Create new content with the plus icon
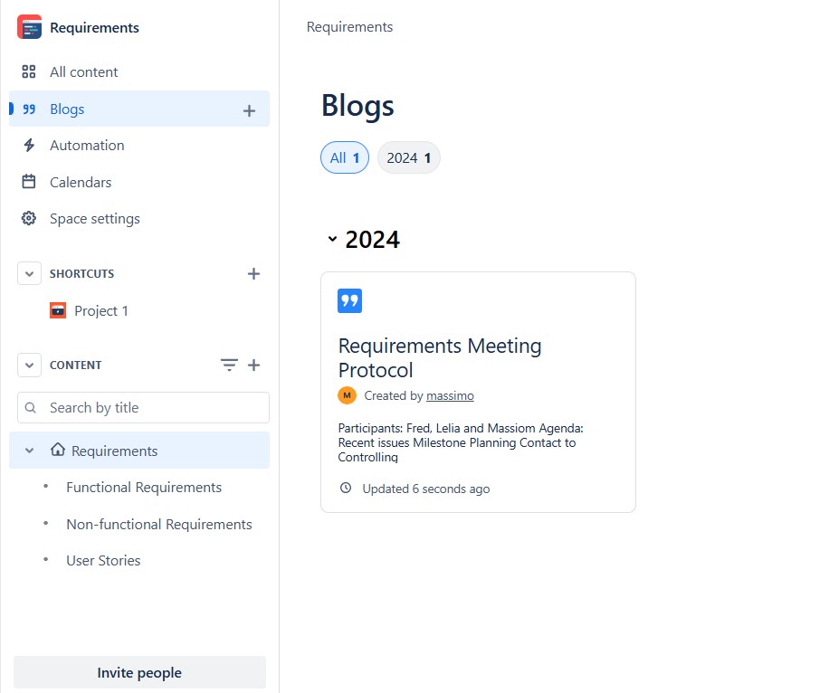This screenshot has height=693, width=829. 253,365
